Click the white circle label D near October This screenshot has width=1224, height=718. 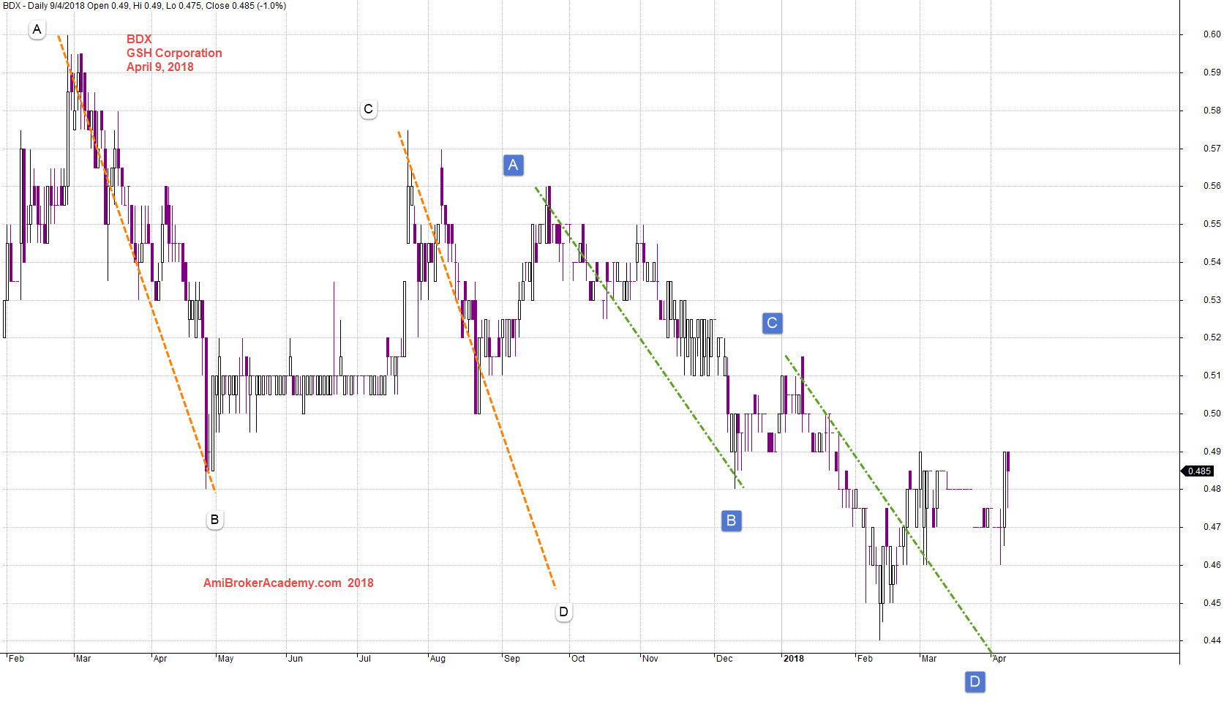[x=563, y=612]
